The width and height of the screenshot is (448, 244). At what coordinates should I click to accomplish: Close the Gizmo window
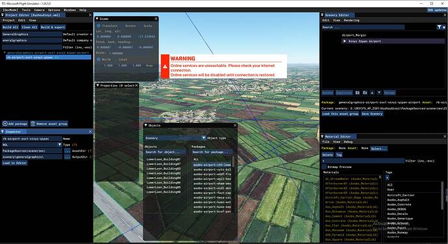click(156, 19)
